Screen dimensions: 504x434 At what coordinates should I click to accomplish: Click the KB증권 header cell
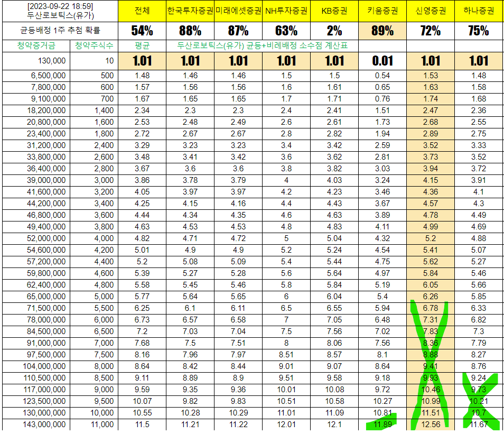pos(334,11)
